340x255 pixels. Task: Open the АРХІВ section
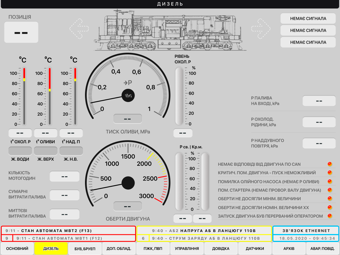pyautogui.click(x=289, y=248)
